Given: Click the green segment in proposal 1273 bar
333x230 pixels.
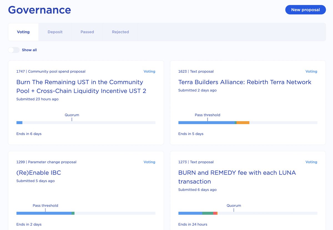Looking at the screenshot, I should 208,213.
